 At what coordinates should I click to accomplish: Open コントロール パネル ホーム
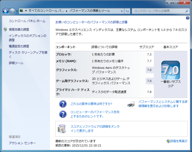coord(27,21)
